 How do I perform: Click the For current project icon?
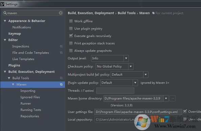click(153, 13)
